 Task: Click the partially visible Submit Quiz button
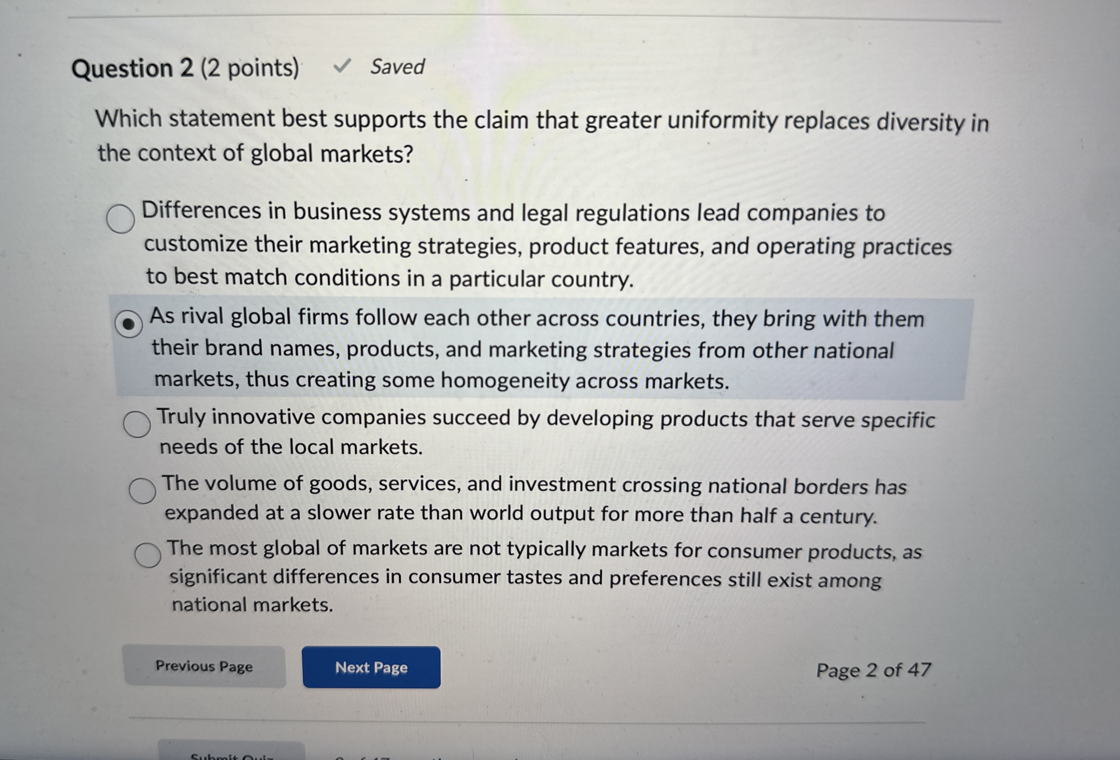click(x=232, y=752)
